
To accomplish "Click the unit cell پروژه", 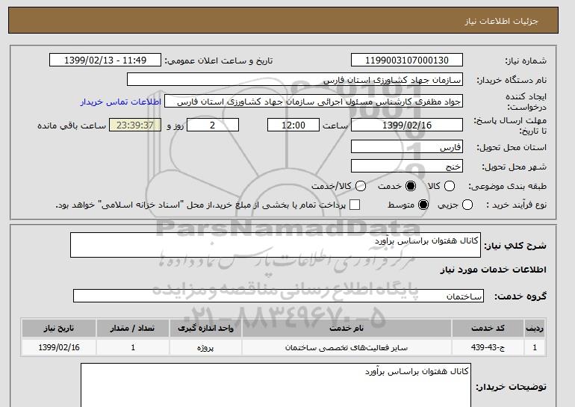I will [x=205, y=347].
